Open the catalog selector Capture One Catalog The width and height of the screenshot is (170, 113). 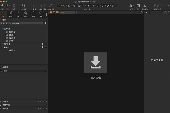click(22, 23)
